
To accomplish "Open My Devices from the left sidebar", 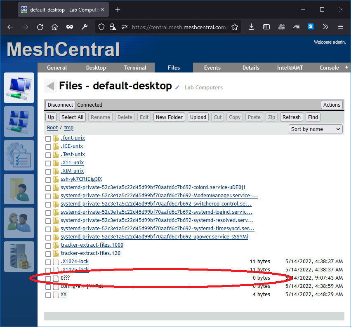I will (x=19, y=88).
